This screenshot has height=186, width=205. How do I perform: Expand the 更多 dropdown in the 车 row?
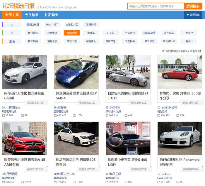pos(188,33)
